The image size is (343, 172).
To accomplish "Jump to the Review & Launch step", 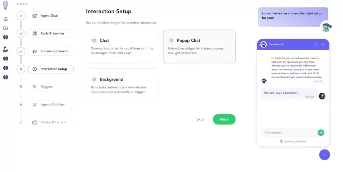I will (50, 122).
